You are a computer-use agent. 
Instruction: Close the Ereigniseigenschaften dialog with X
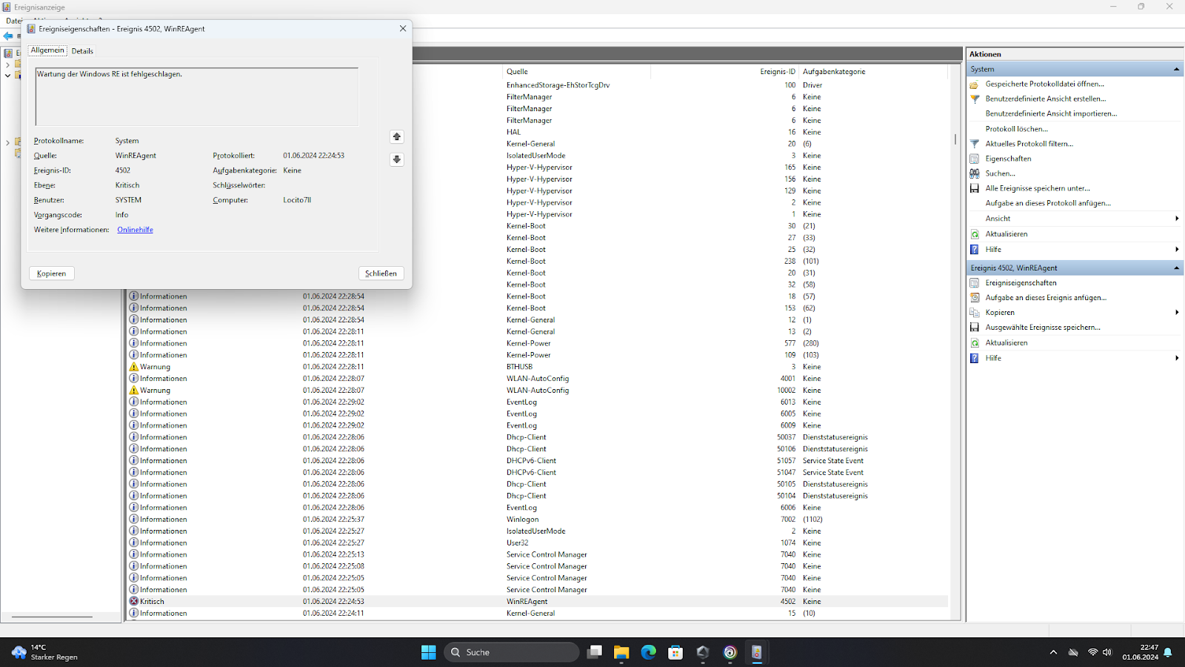(403, 29)
